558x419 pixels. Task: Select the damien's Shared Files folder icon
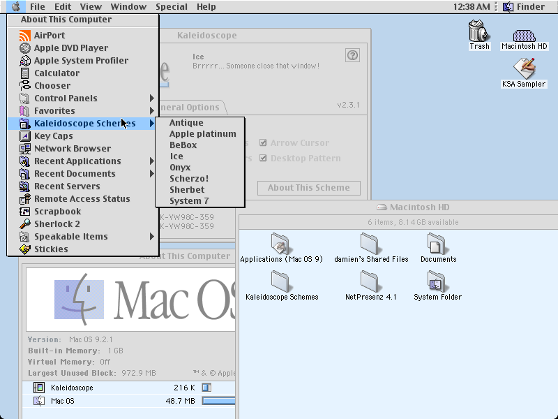(370, 244)
